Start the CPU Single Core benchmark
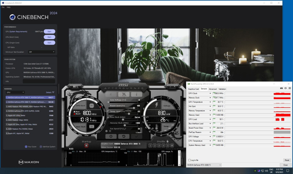Screen dimensions: 293x174 pyautogui.click(x=49, y=42)
